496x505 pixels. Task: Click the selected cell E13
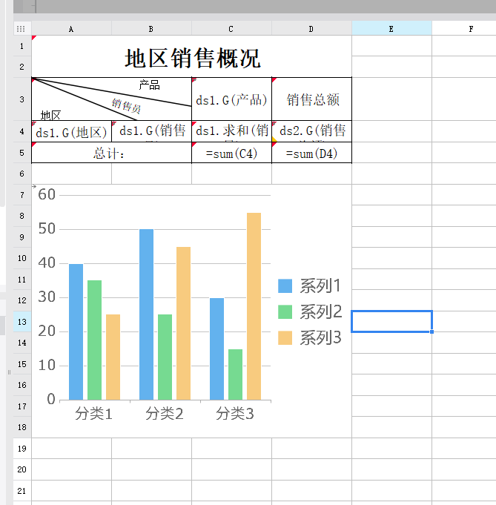point(391,321)
